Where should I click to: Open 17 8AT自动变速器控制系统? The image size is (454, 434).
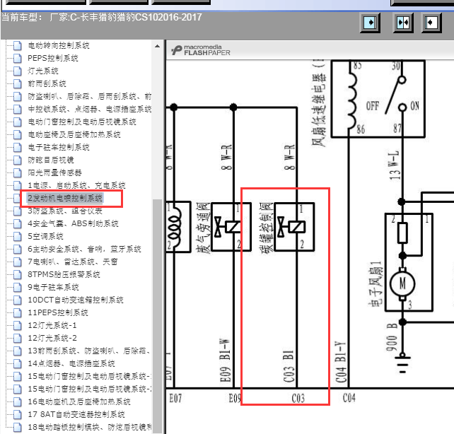(76, 415)
